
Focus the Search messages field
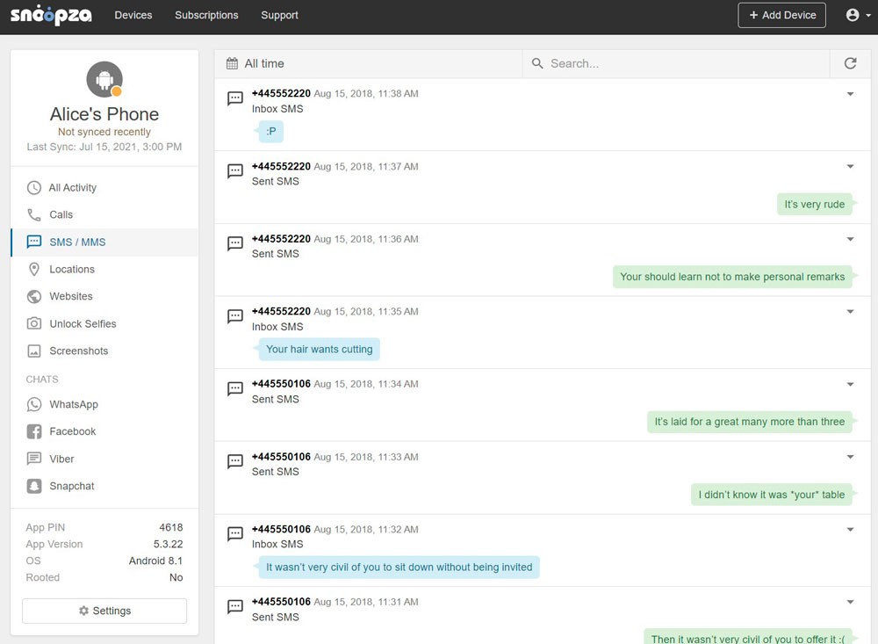(676, 63)
